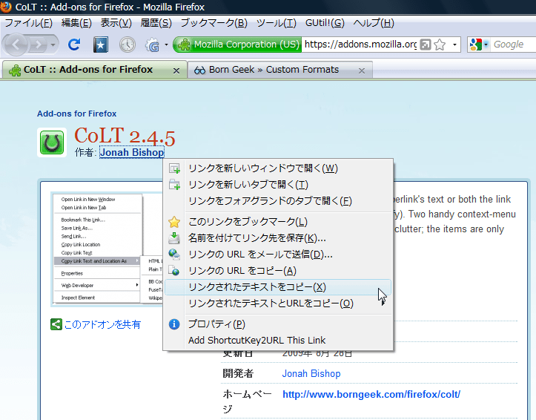This screenshot has height=420, width=536.
Task: Click the Jonah Bishop author link under title
Action: tap(132, 152)
